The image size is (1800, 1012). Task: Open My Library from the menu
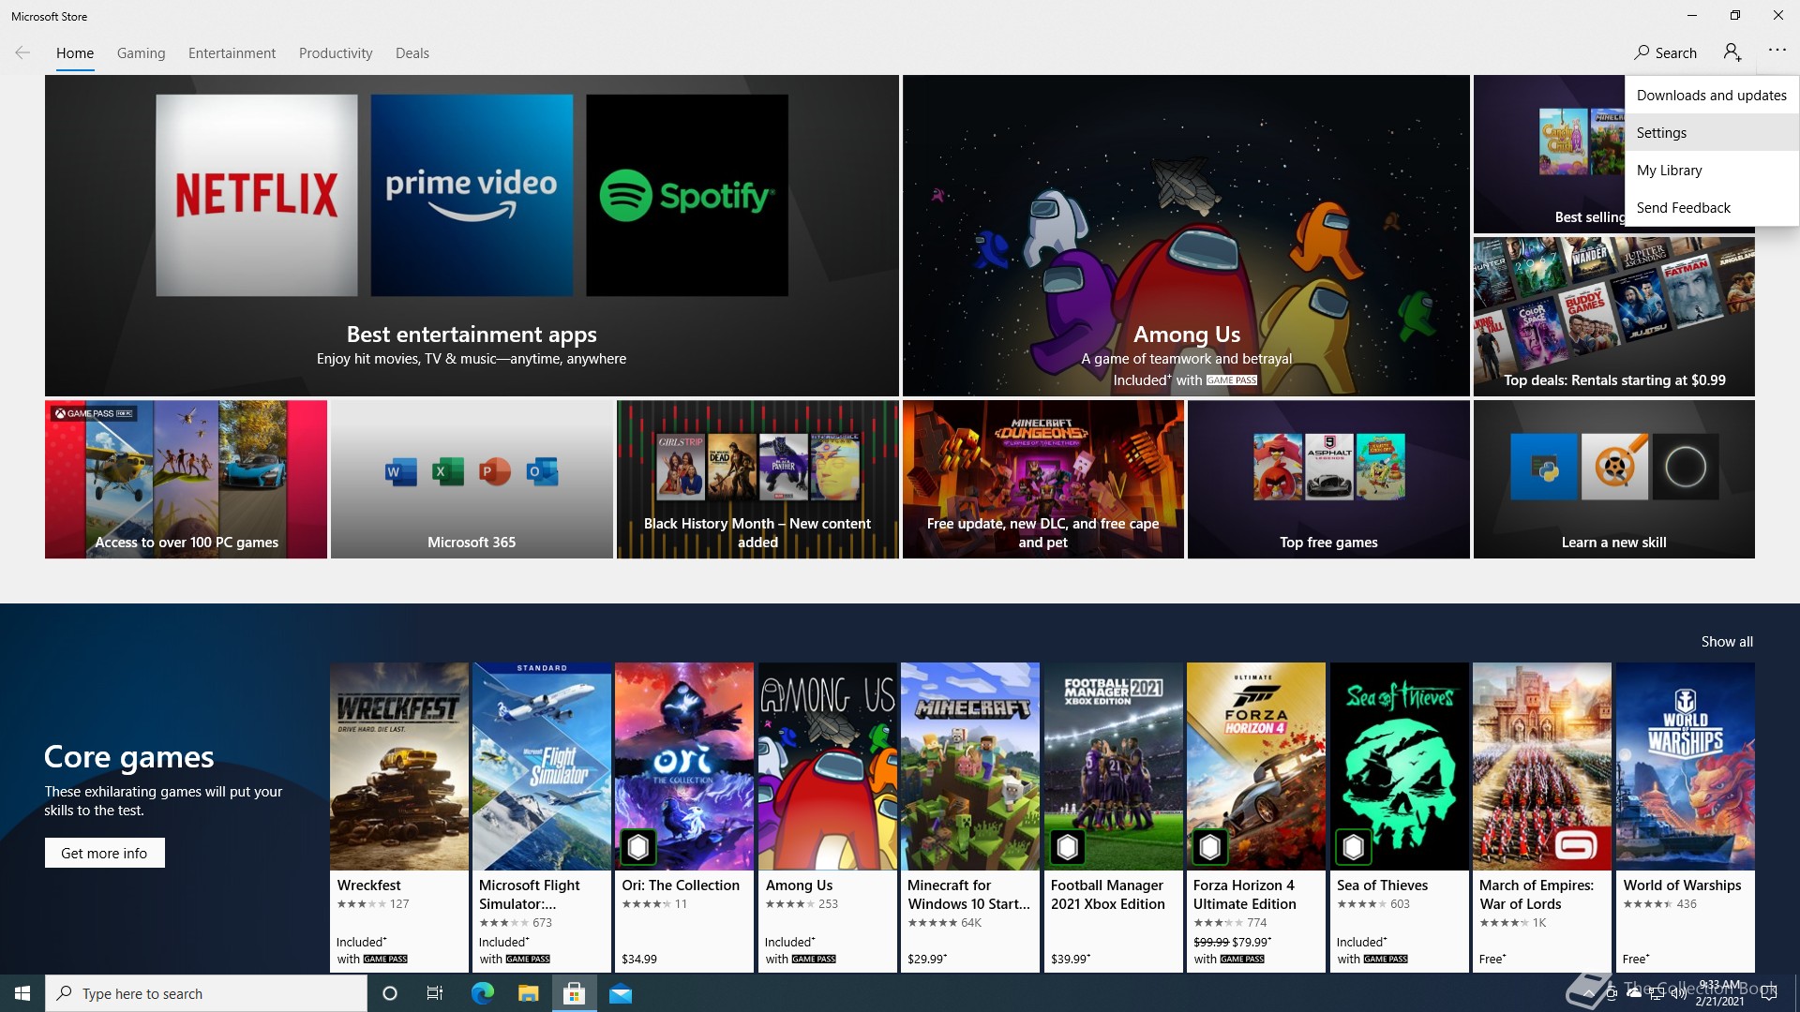click(1711, 170)
